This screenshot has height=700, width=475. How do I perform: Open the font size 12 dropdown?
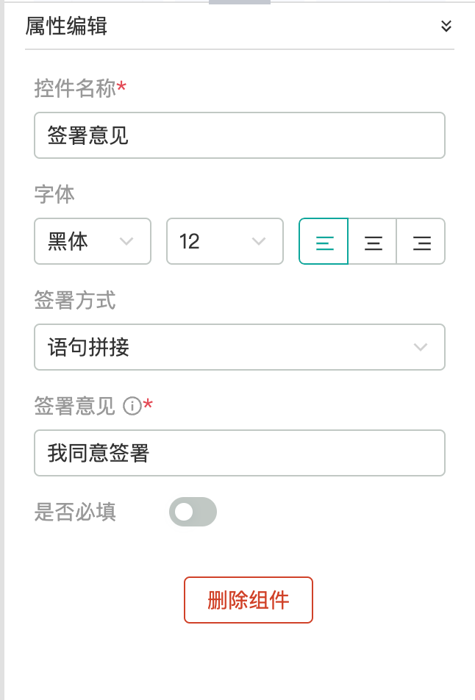(225, 241)
